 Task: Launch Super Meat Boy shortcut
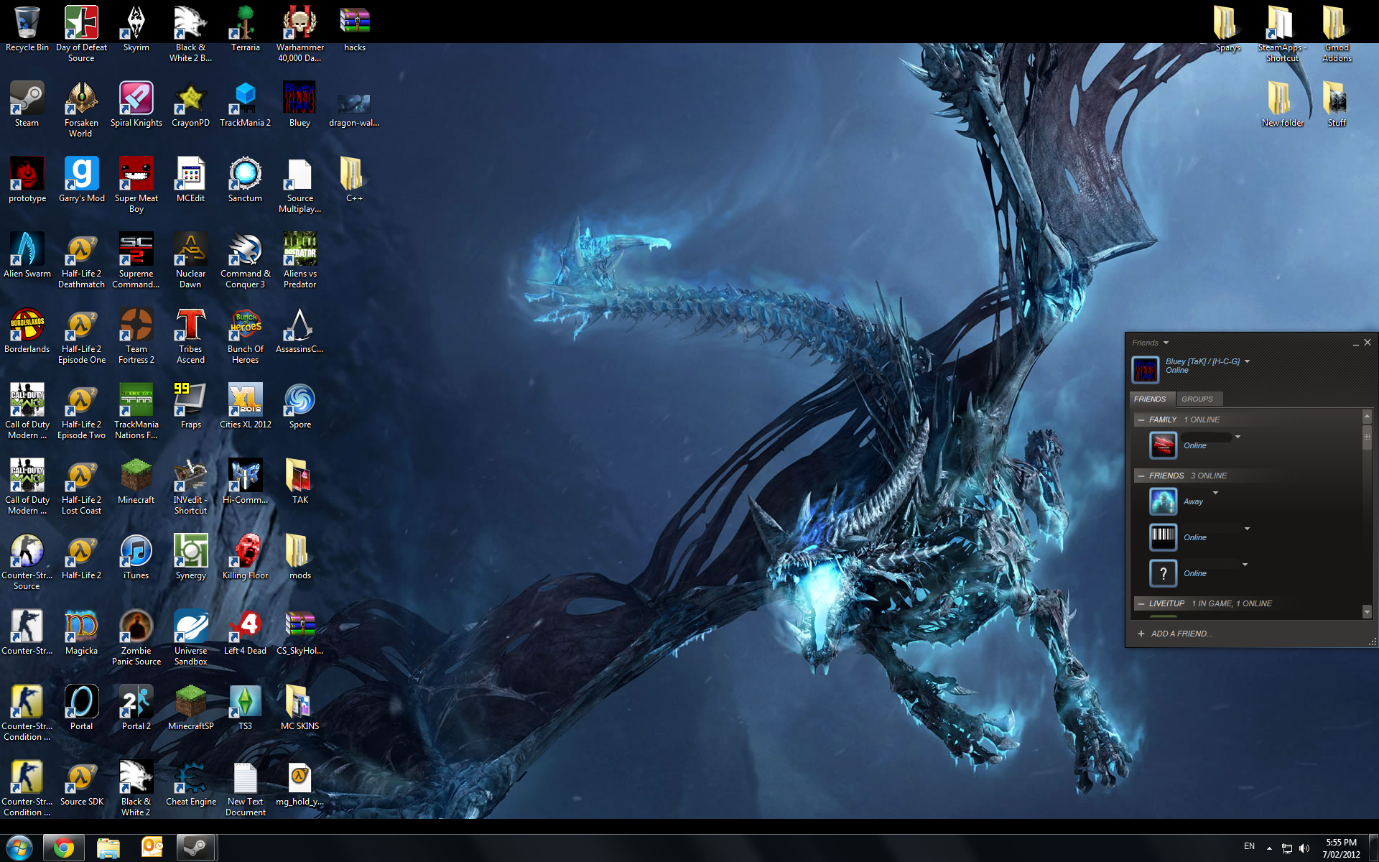point(136,185)
